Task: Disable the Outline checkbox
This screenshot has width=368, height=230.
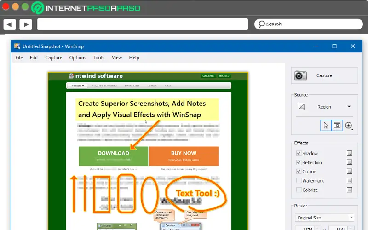Action: tap(299, 172)
